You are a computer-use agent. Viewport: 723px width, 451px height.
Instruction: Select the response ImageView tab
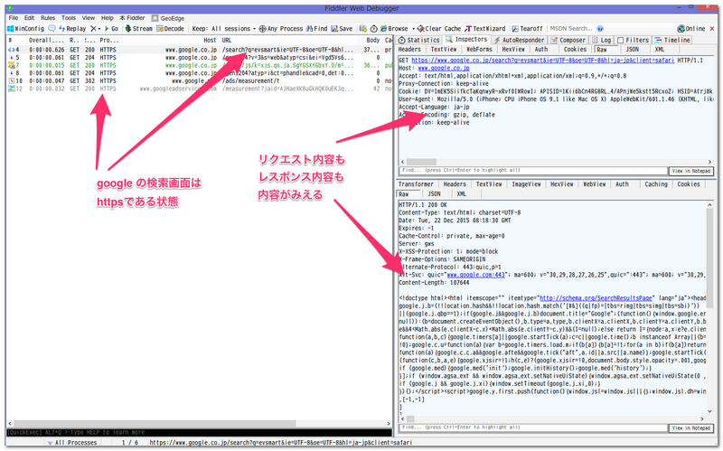pos(526,184)
